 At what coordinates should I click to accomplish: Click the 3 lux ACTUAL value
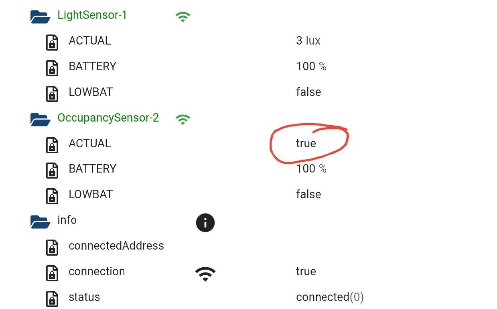coord(308,41)
